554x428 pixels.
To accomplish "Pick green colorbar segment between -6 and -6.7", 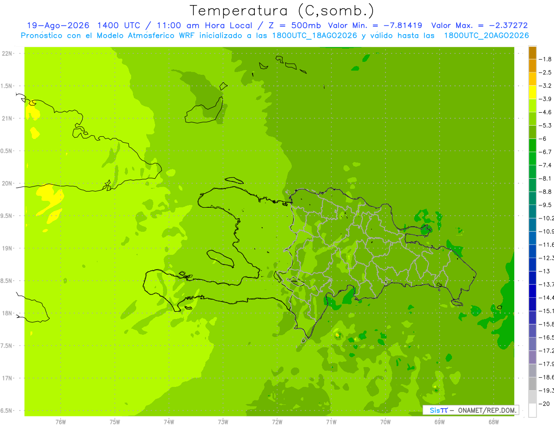I will 533,145.
